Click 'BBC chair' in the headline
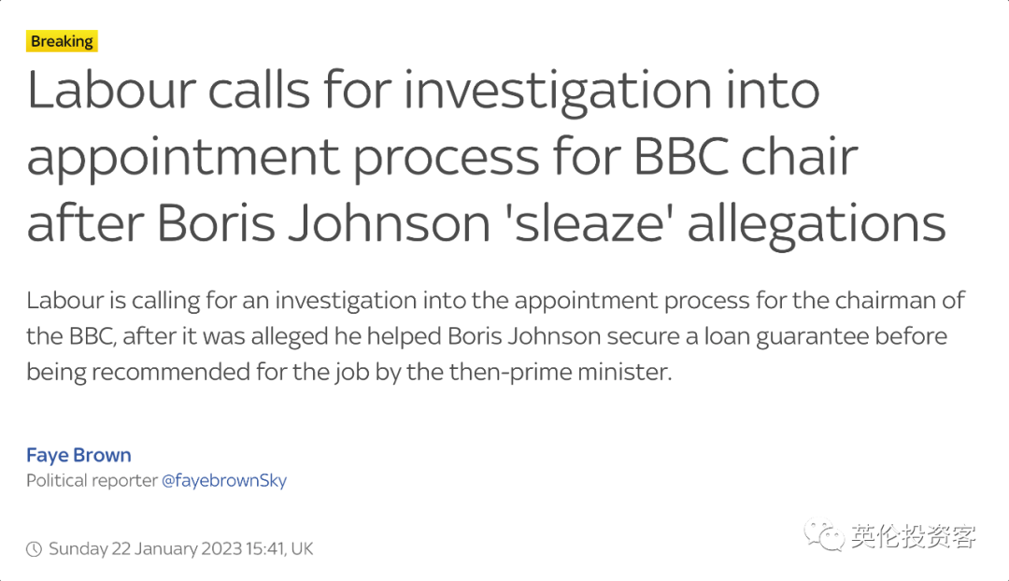The height and width of the screenshot is (581, 1009). tap(746, 156)
